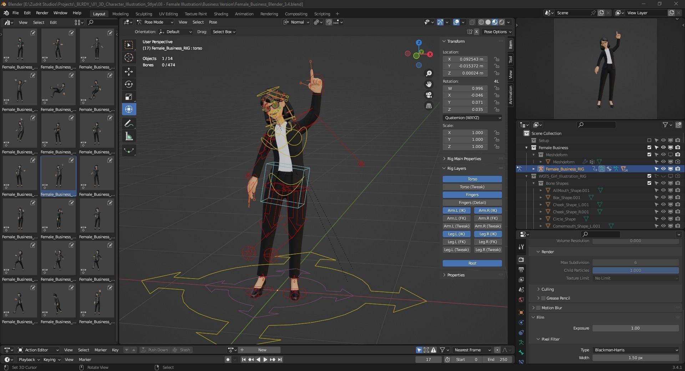Toggle camera view icon in viewport
The width and height of the screenshot is (685, 371).
point(429,95)
